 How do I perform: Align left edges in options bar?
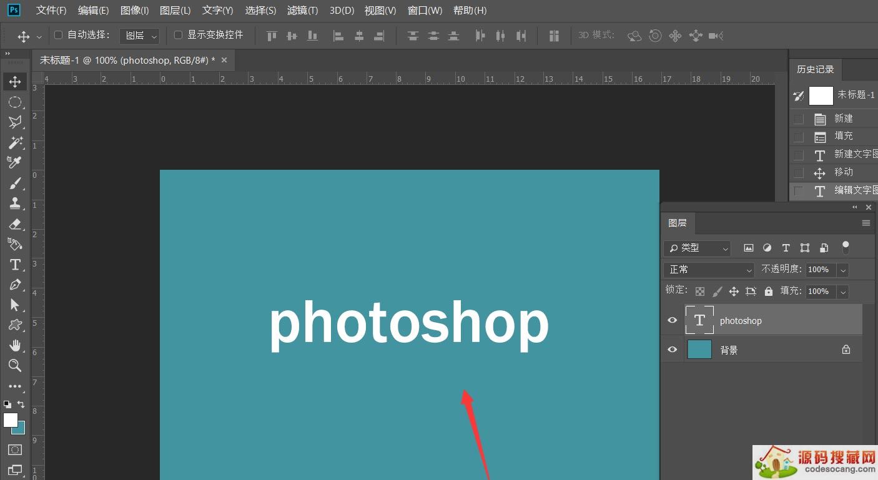[338, 36]
